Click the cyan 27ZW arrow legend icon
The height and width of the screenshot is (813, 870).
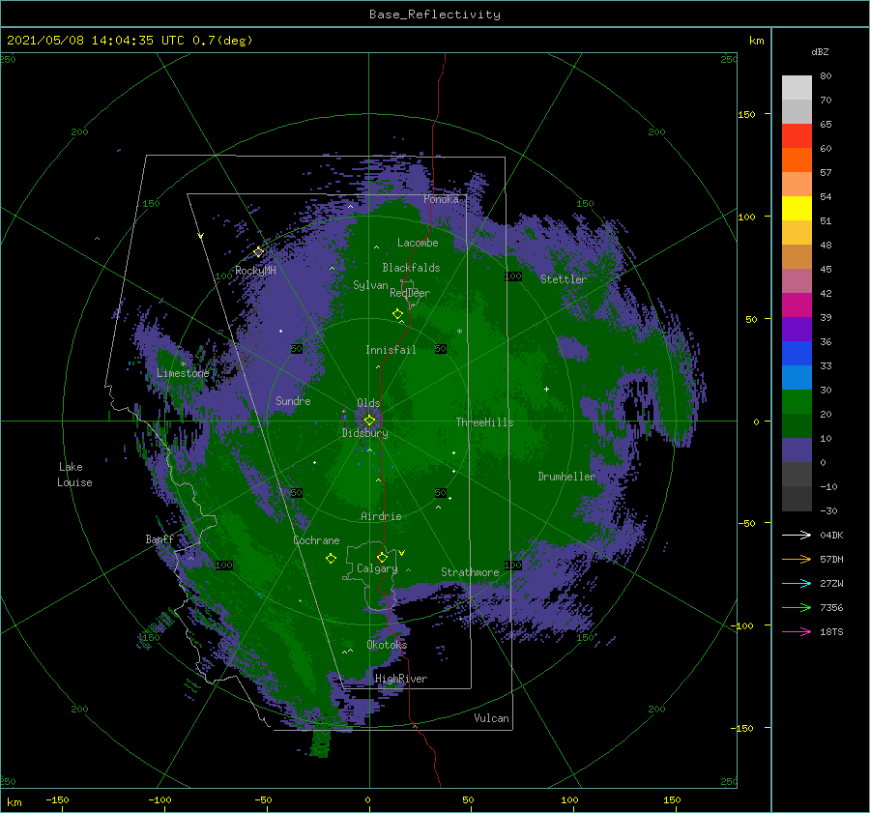point(797,583)
